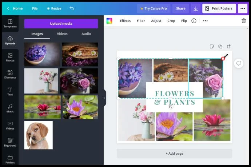Open the Music sidebar panel

click(10, 108)
